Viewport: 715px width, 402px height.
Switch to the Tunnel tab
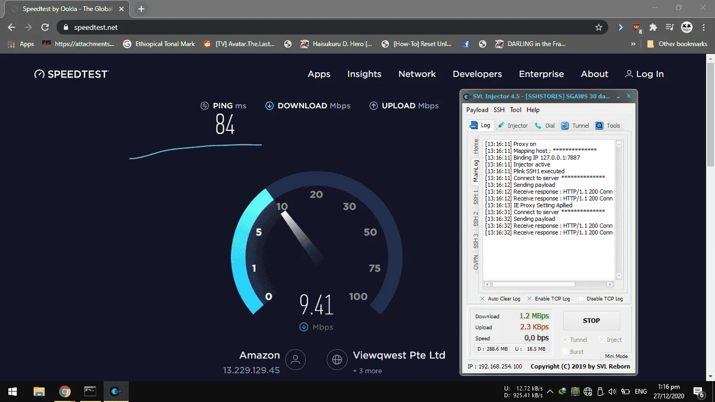575,126
